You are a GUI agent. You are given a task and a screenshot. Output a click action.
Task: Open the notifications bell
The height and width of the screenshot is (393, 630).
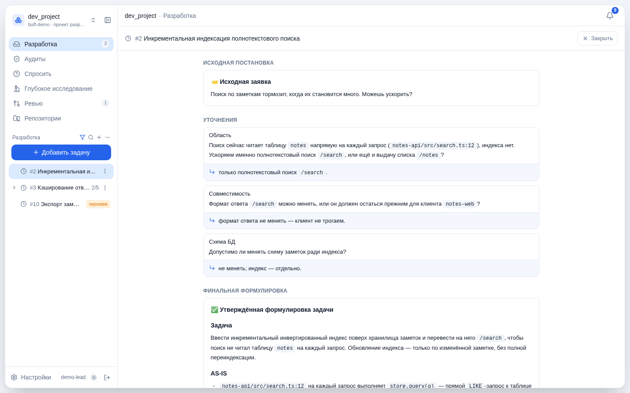(610, 16)
